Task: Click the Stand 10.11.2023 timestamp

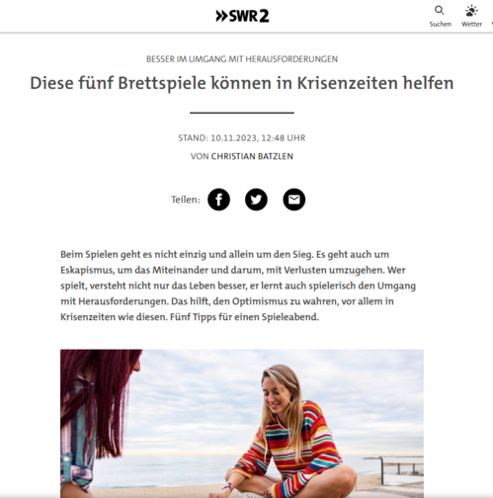Action: tap(242, 137)
